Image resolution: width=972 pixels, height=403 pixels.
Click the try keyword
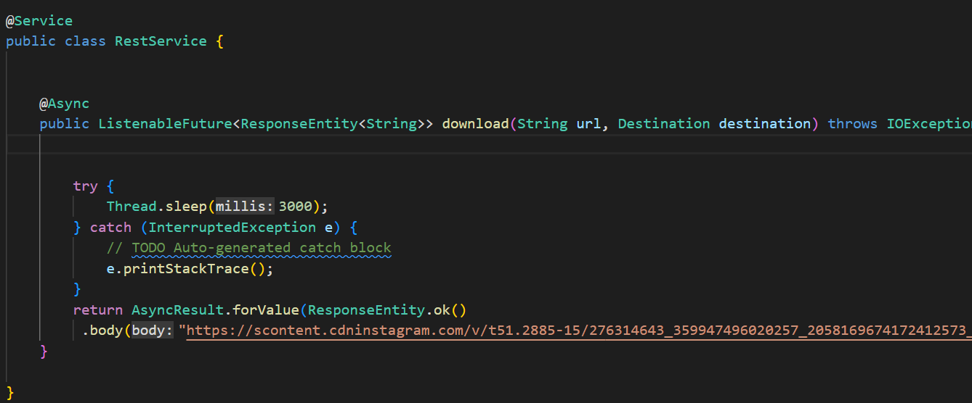coord(85,186)
